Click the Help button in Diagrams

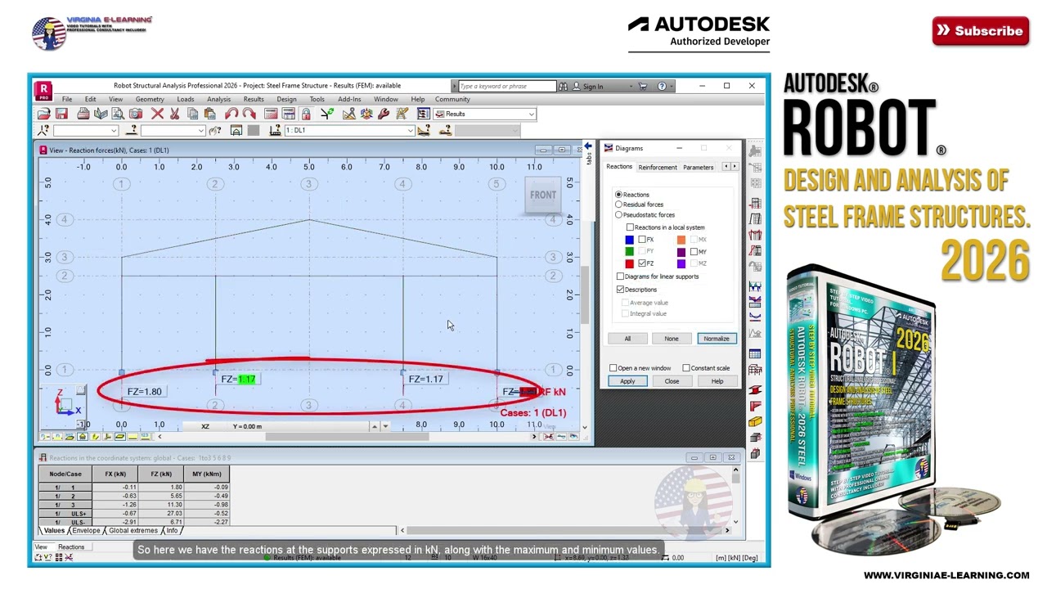pos(717,381)
